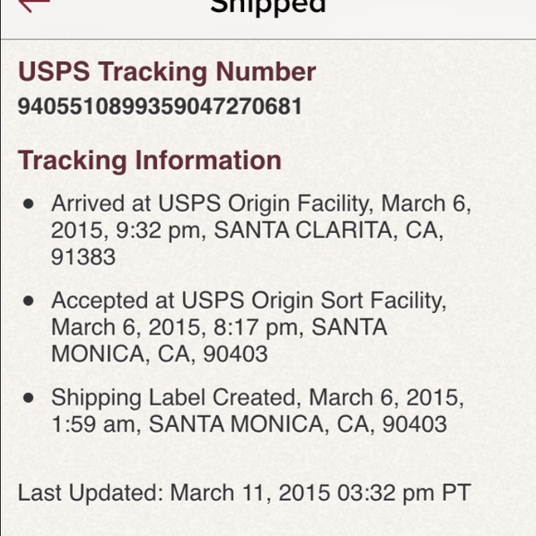Tap SANTA MONICA, CA, 90403 in label entry
The image size is (536, 536).
pyautogui.click(x=298, y=424)
